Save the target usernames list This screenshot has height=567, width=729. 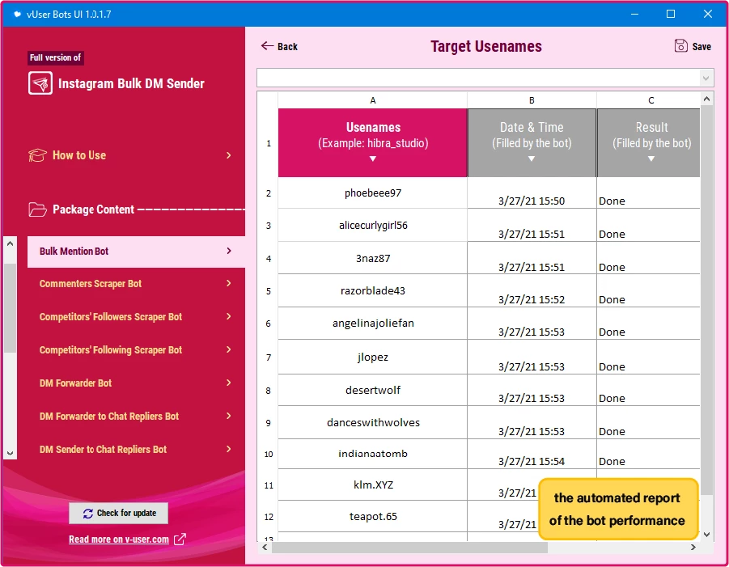coord(693,46)
